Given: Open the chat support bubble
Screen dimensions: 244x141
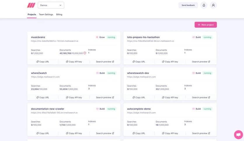Looking at the screenshot, I should (238, 135).
